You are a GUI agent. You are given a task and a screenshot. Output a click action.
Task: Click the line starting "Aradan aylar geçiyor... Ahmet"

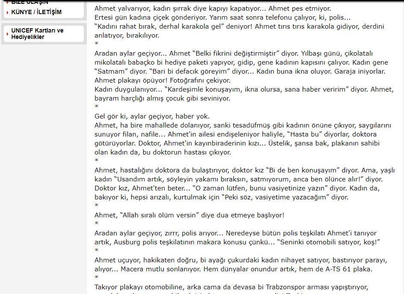(x=234, y=53)
